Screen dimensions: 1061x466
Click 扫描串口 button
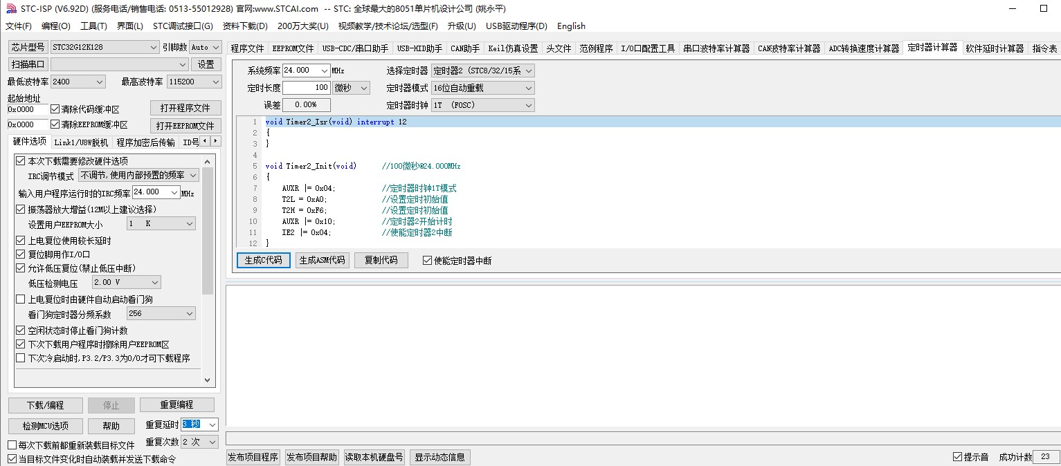28,64
